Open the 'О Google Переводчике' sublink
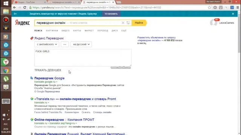241x135 pixels. point(47,91)
